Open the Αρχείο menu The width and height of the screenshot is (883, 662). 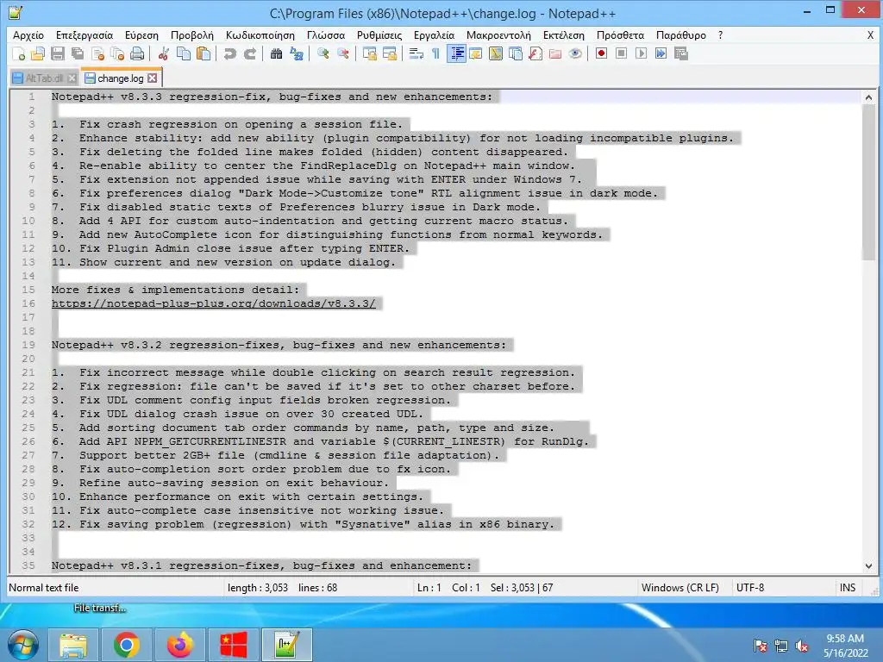pos(28,34)
